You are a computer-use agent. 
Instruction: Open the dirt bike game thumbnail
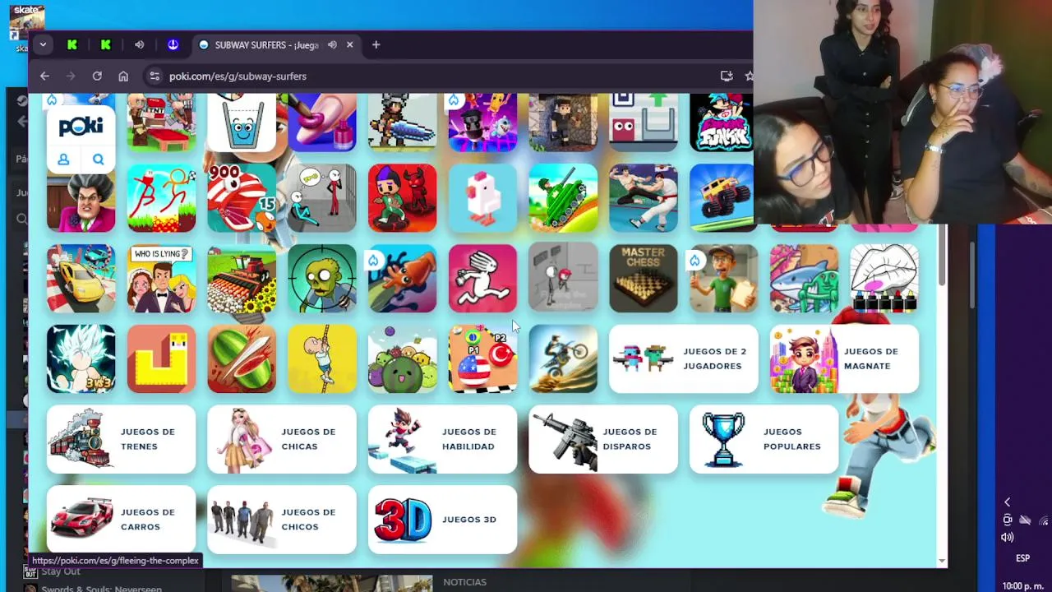tap(563, 359)
